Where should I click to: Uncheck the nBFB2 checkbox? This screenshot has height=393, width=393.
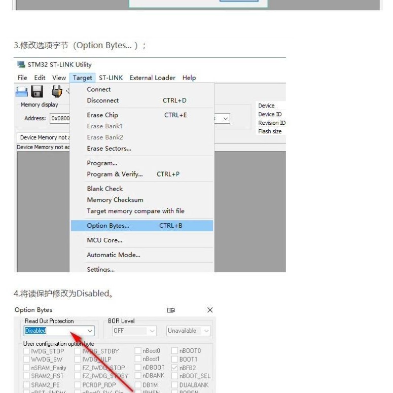click(x=174, y=368)
